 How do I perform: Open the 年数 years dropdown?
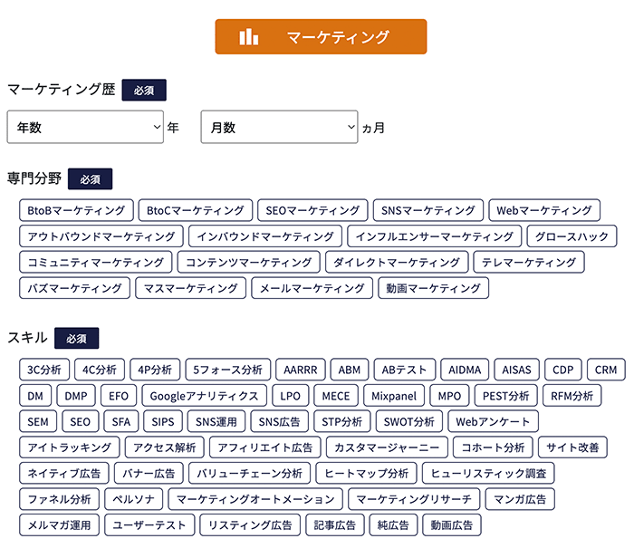(x=85, y=127)
